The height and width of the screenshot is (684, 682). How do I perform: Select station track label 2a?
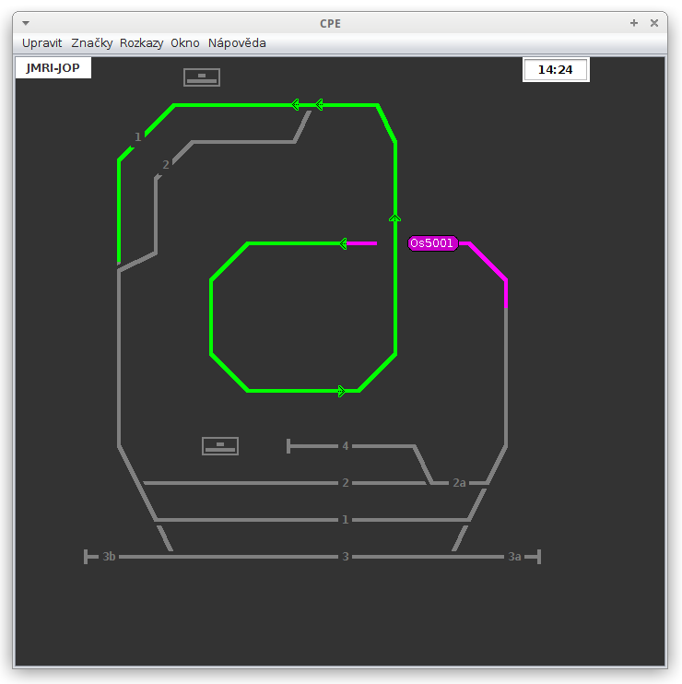pos(459,482)
